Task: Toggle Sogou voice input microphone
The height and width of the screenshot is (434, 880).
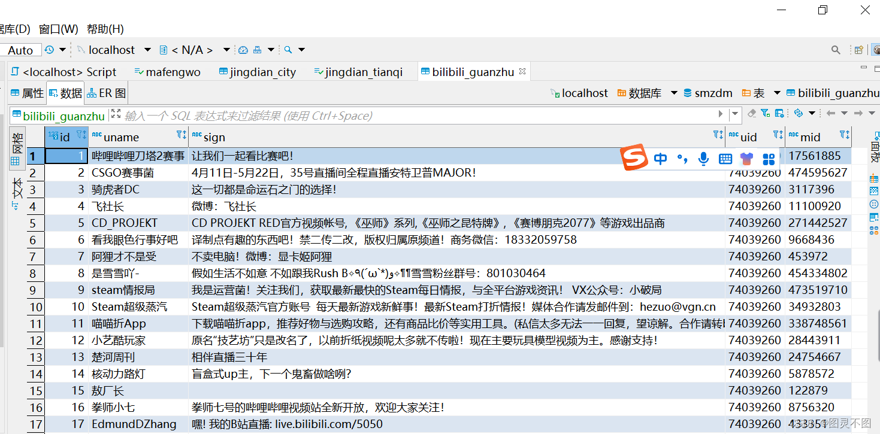Action: 704,159
